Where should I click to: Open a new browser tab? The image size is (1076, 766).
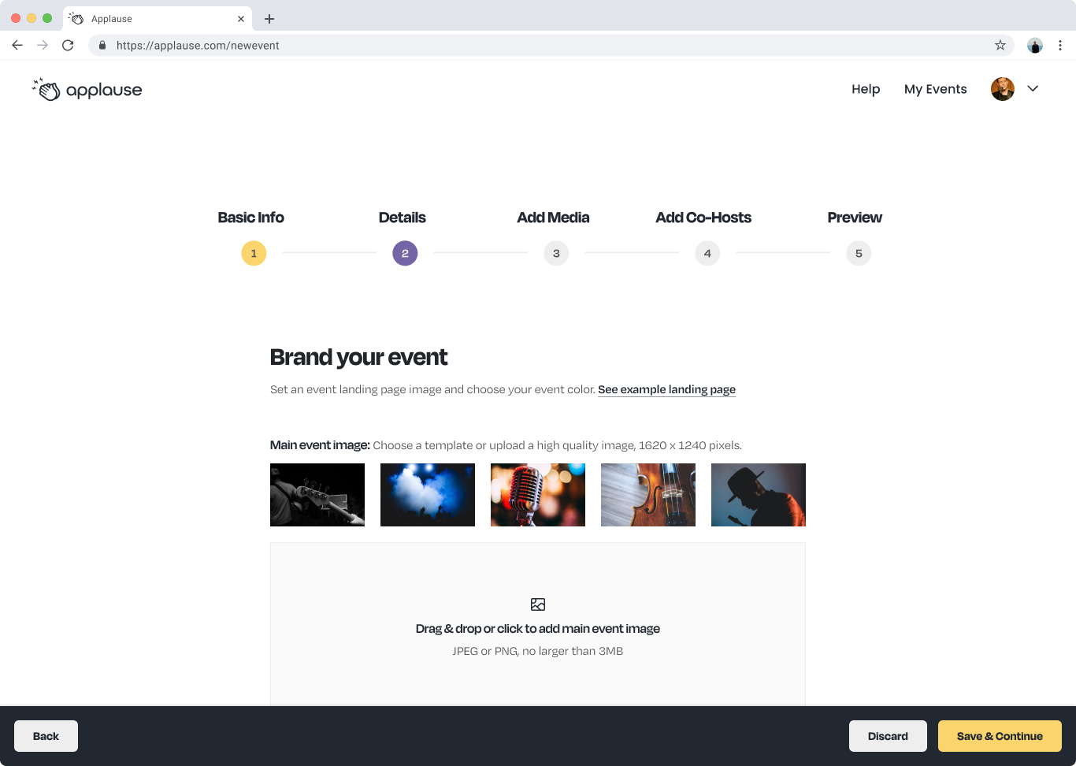tap(269, 19)
